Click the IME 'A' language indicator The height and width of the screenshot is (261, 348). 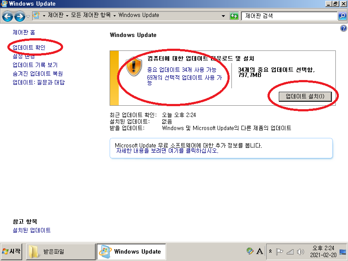click(260, 251)
